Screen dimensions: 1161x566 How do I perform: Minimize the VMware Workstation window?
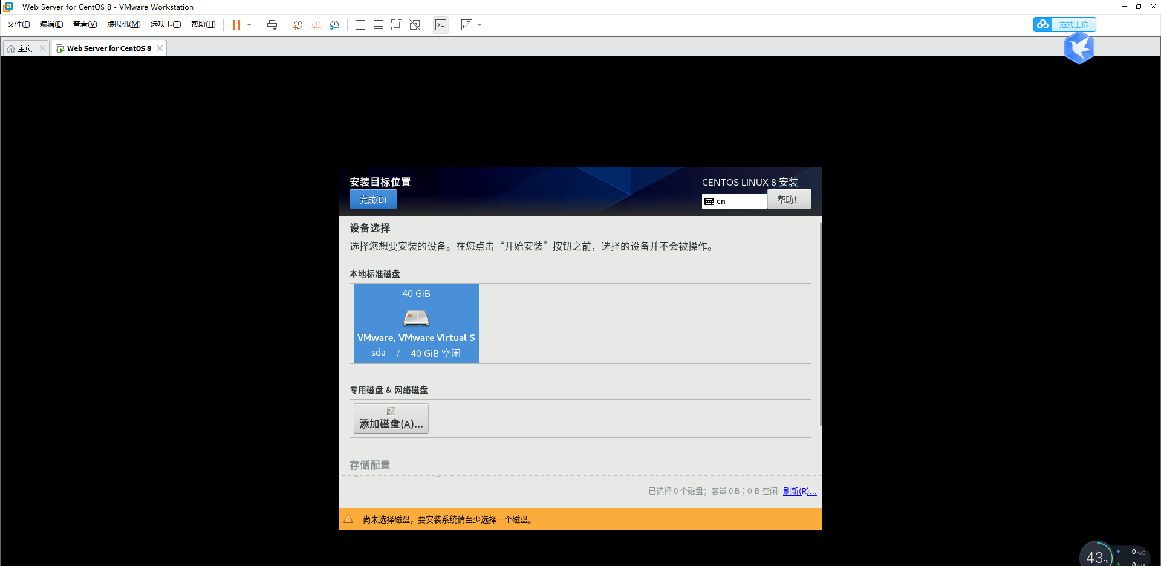tap(1124, 7)
